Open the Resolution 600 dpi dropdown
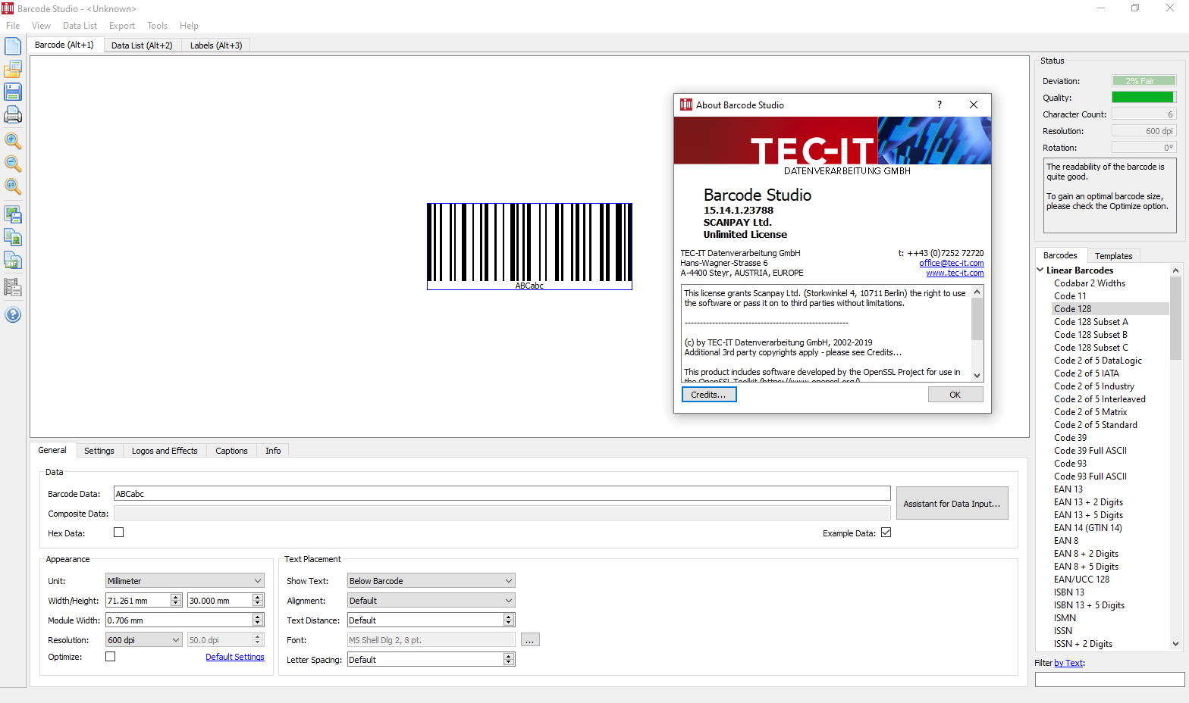The height and width of the screenshot is (703, 1189). click(x=144, y=640)
